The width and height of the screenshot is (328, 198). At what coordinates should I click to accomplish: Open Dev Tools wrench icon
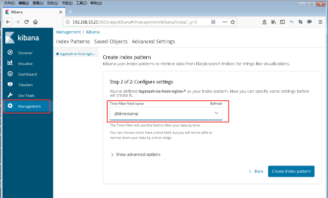(x=10, y=95)
